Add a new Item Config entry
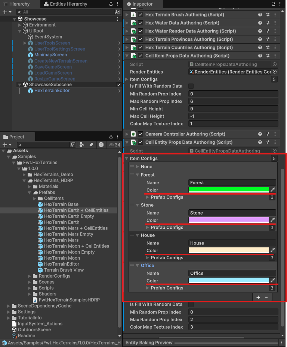Screen dimensions: 287x347 coord(258,297)
